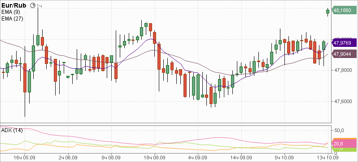
Task: Click the 2ч 06.09 time axis label
Action: tap(69, 158)
